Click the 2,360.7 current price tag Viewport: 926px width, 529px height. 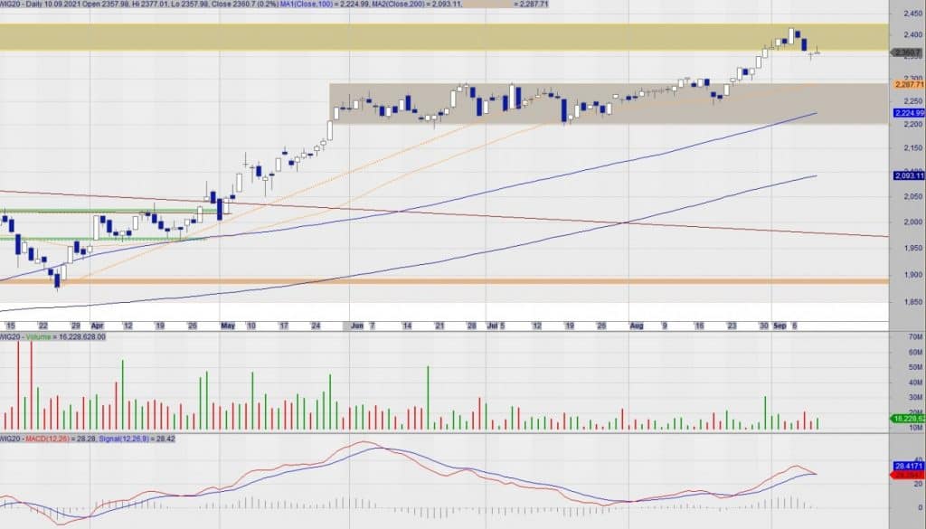908,53
